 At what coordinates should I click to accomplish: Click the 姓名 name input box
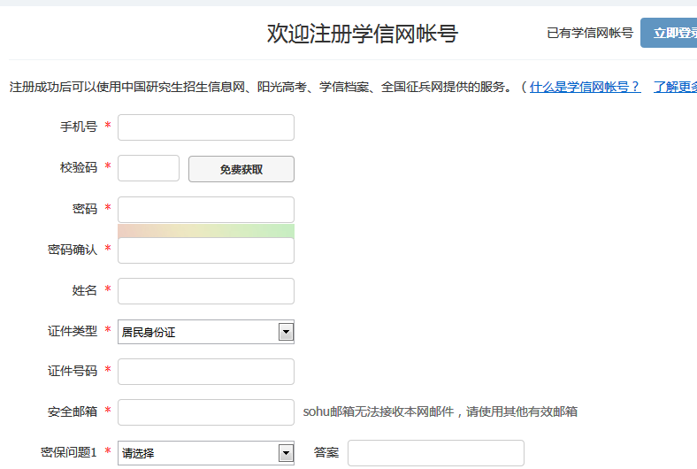click(205, 291)
